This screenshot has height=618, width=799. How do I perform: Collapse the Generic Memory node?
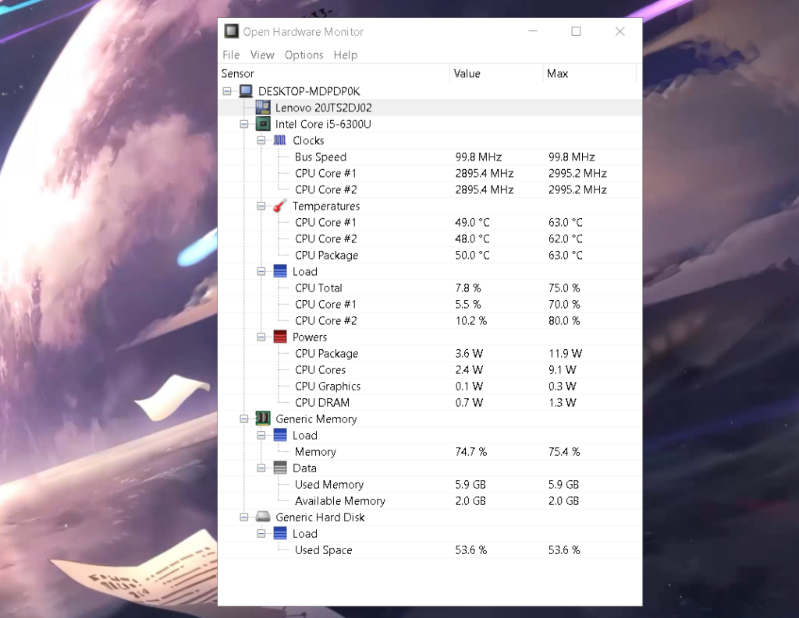coord(244,419)
